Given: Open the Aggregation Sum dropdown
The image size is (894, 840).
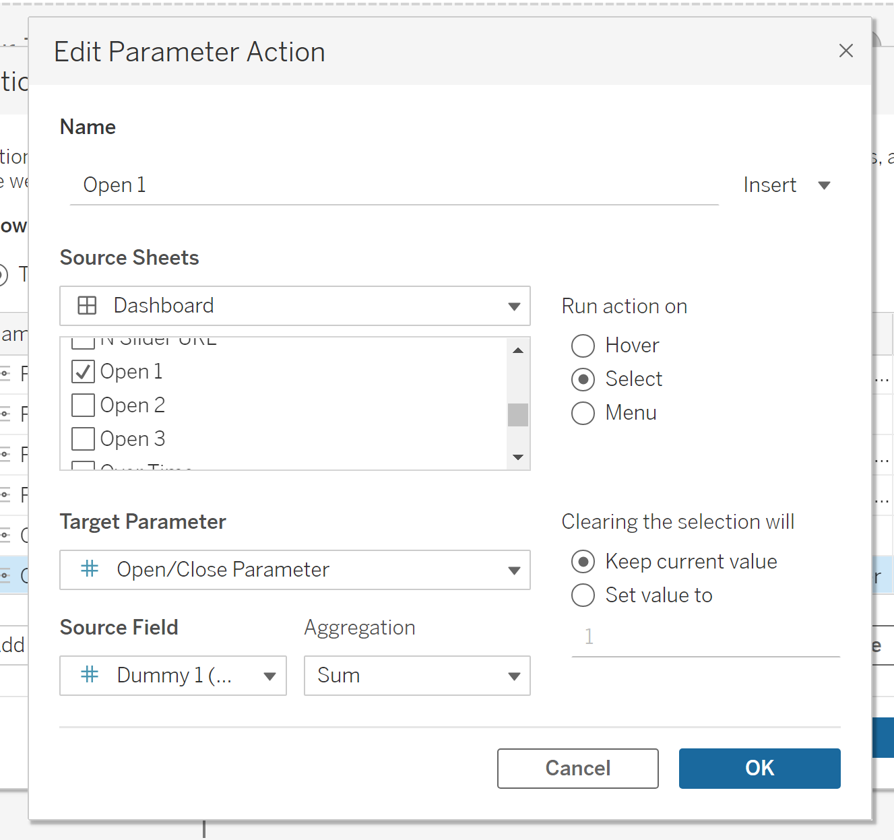Looking at the screenshot, I should [514, 676].
